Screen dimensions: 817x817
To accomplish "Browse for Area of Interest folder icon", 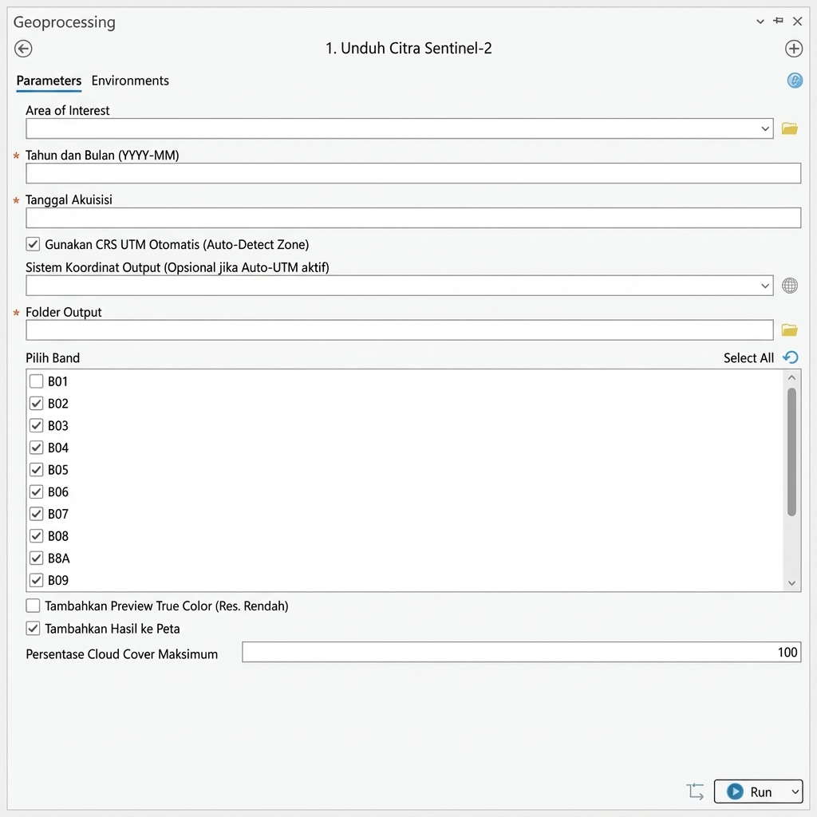I will (x=790, y=128).
